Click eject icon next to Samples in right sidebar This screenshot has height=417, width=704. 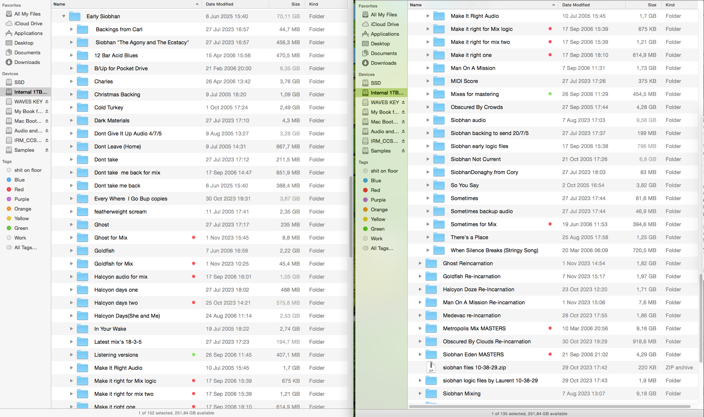click(x=403, y=151)
